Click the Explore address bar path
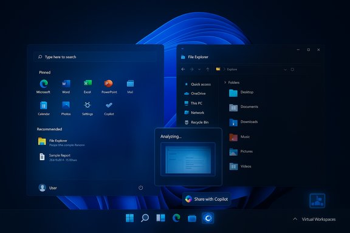Image resolution: width=350 pixels, height=233 pixels. 232,69
